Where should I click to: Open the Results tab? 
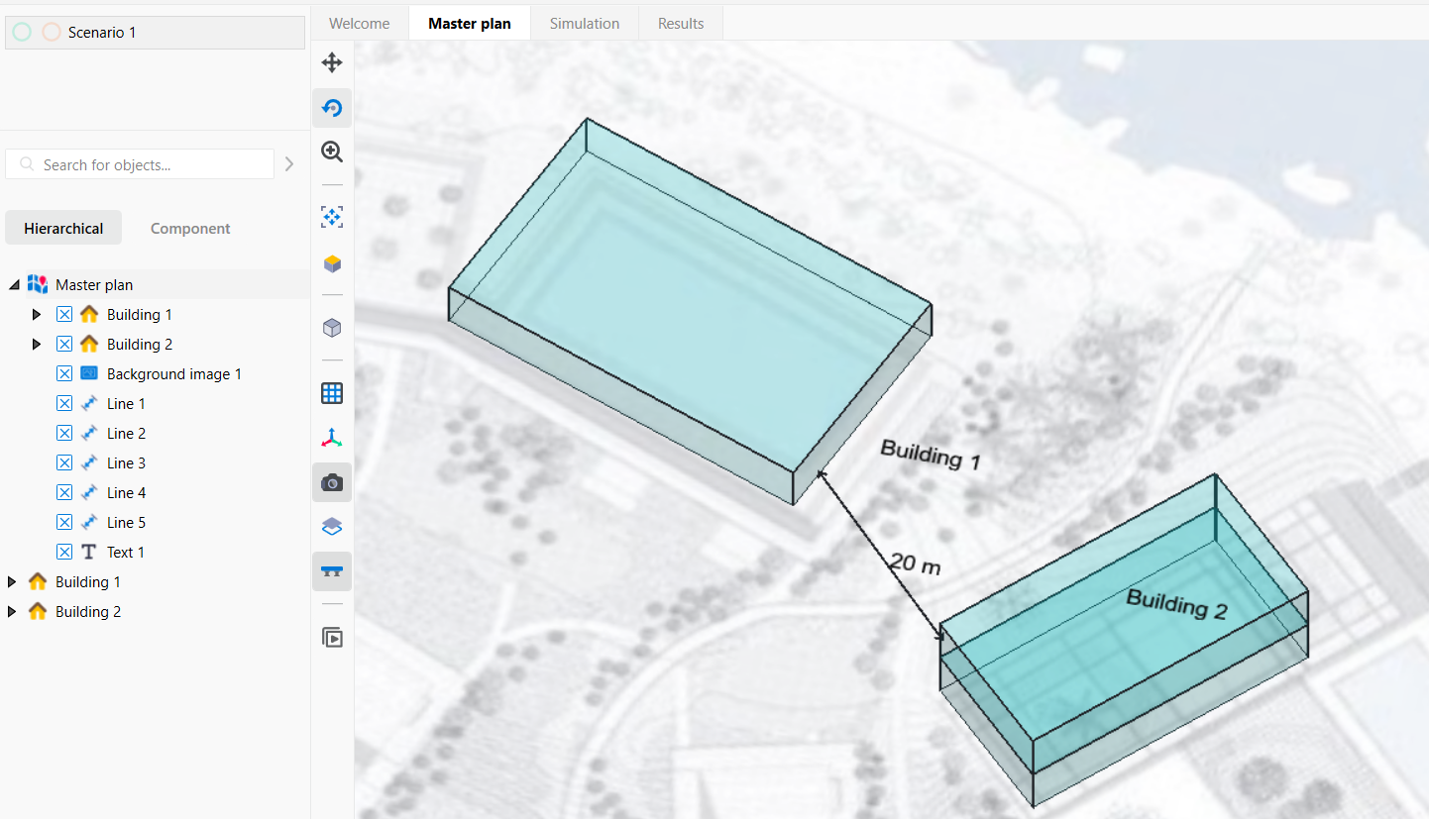click(x=681, y=24)
